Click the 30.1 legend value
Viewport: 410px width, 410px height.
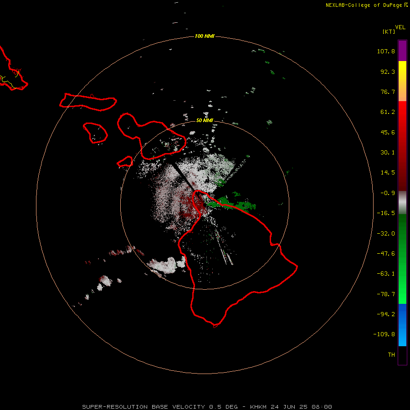tap(388, 153)
